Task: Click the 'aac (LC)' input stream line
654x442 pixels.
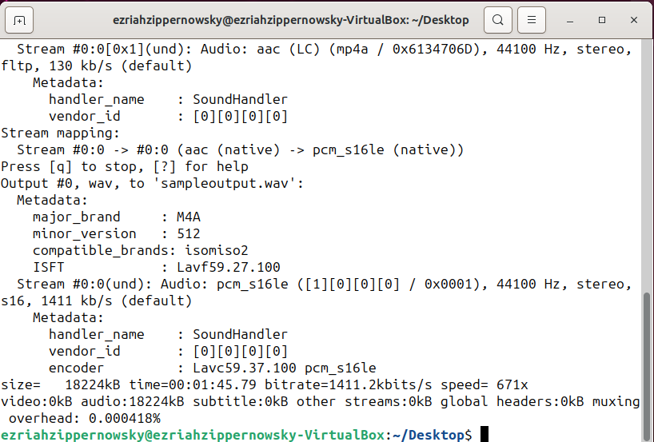Action: [x=325, y=50]
